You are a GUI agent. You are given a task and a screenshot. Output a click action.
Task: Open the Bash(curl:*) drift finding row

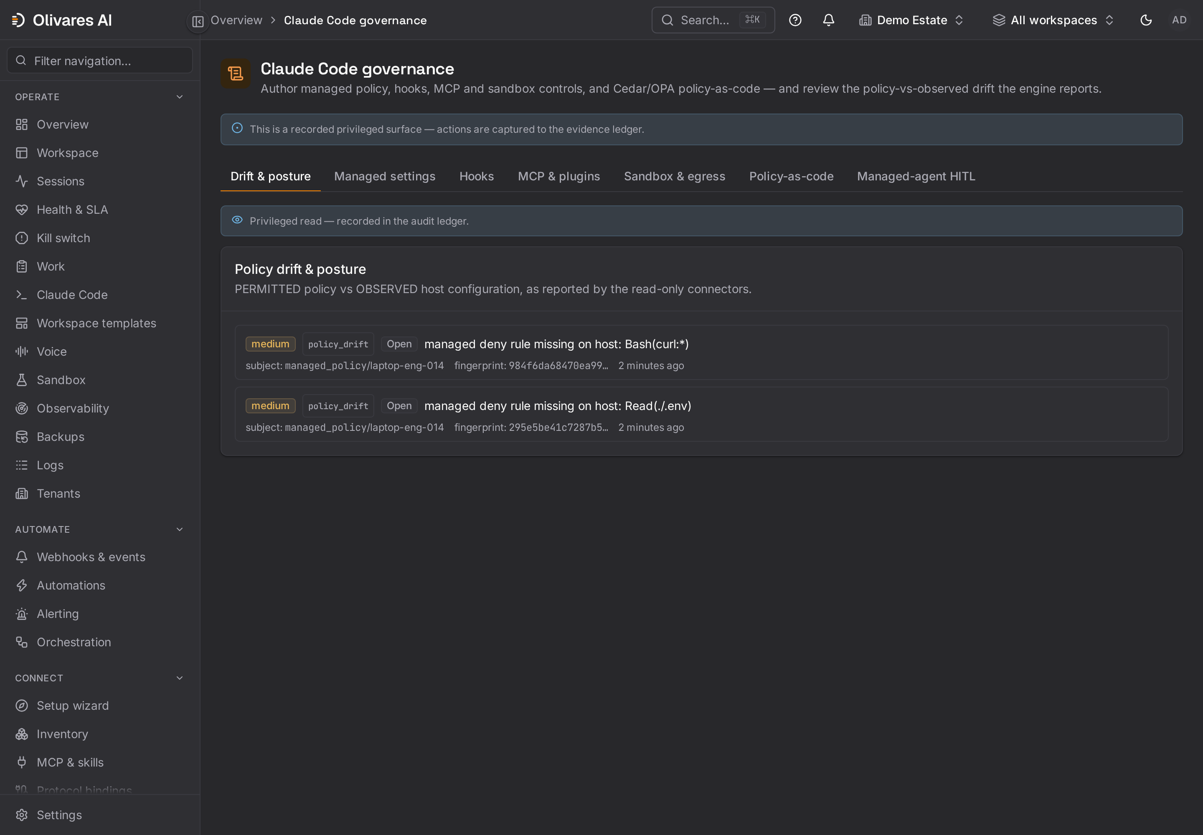click(x=701, y=352)
